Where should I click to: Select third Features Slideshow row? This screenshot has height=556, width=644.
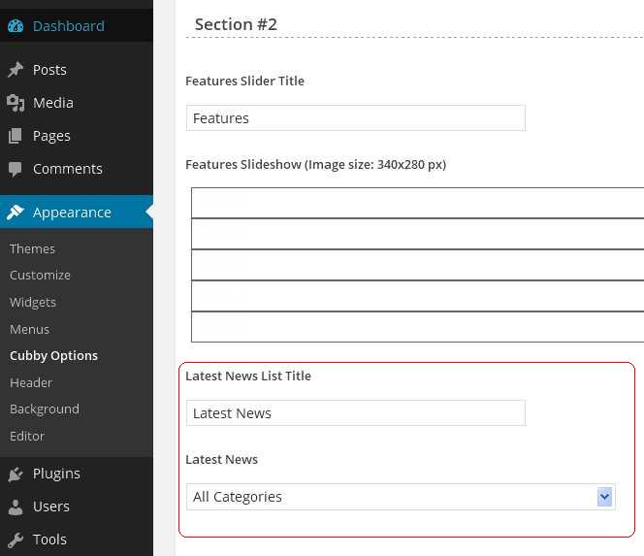tap(418, 265)
